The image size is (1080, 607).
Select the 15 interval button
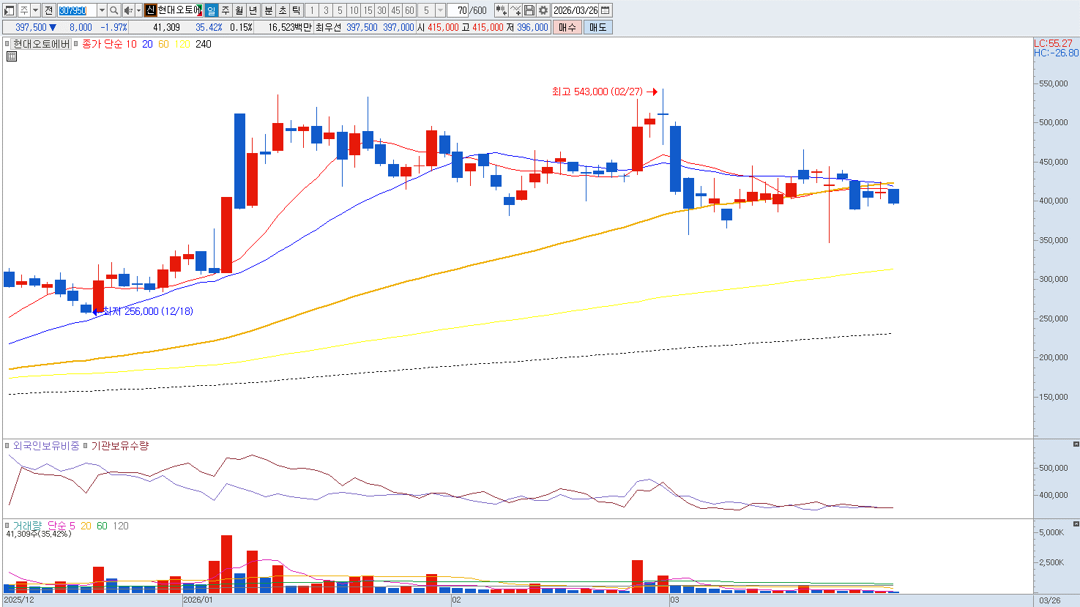pyautogui.click(x=368, y=10)
